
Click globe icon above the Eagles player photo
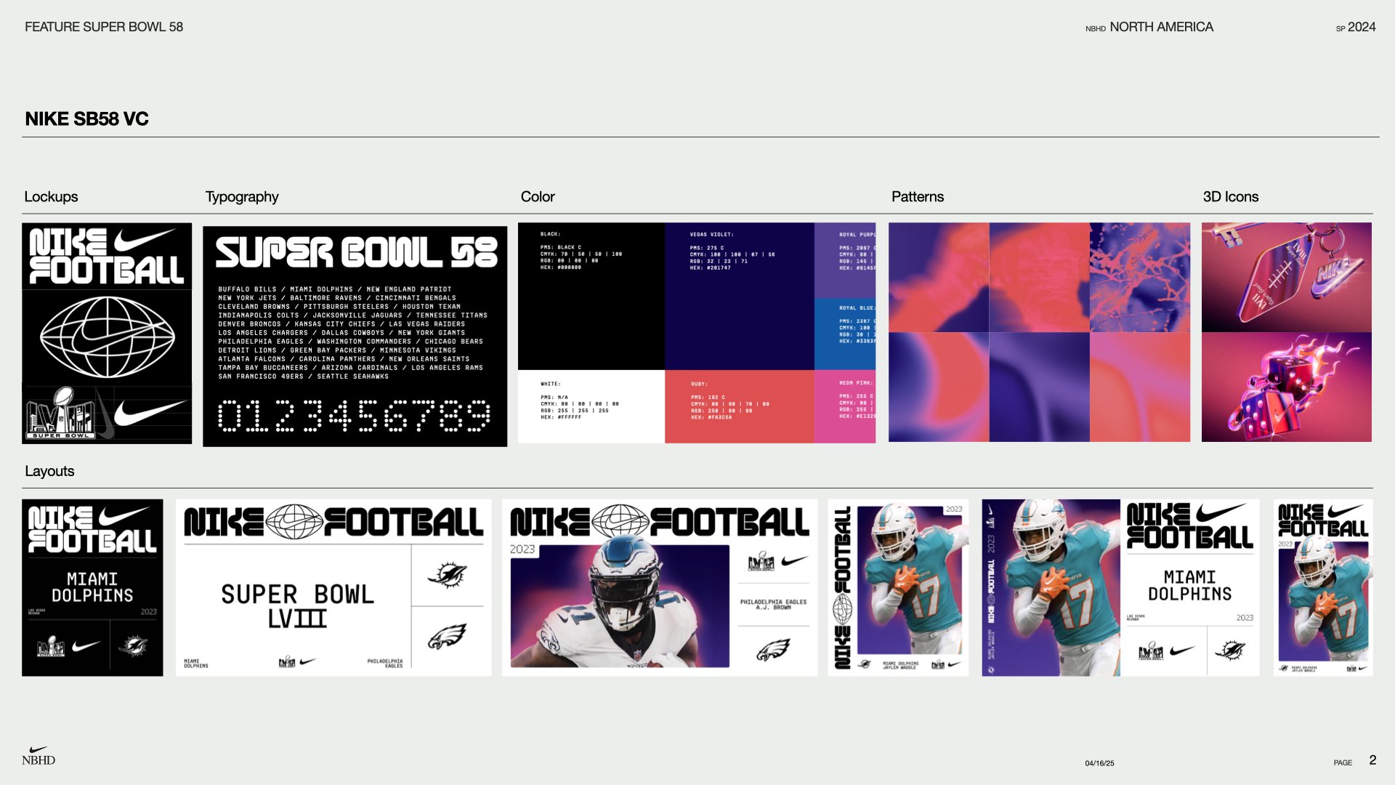[620, 522]
